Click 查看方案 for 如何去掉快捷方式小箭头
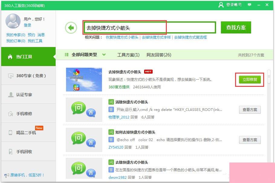 (250, 140)
